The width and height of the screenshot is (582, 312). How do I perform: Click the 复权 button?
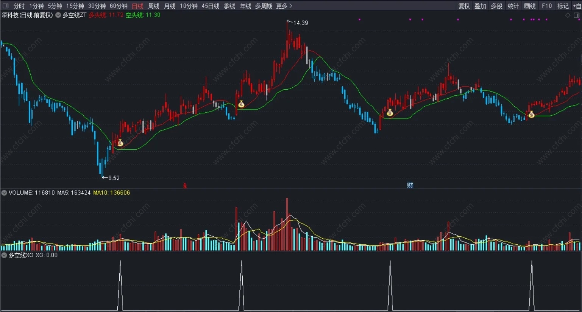[x=464, y=6]
